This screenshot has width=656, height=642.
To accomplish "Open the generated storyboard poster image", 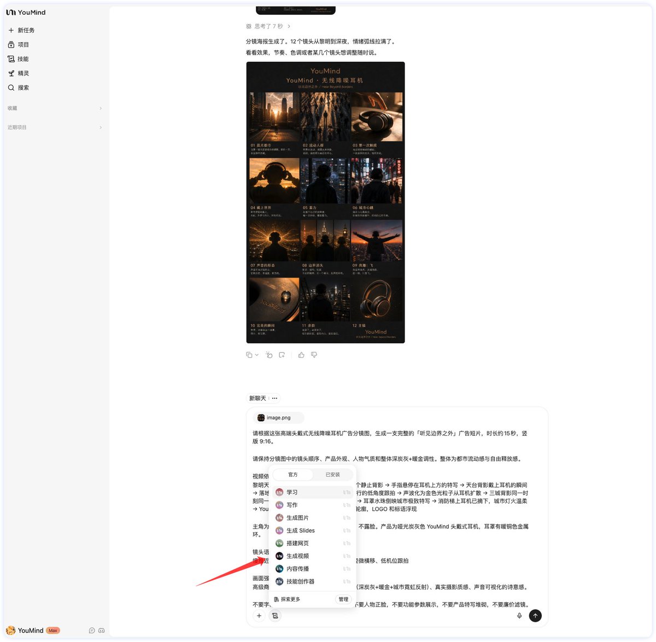I will coord(325,202).
